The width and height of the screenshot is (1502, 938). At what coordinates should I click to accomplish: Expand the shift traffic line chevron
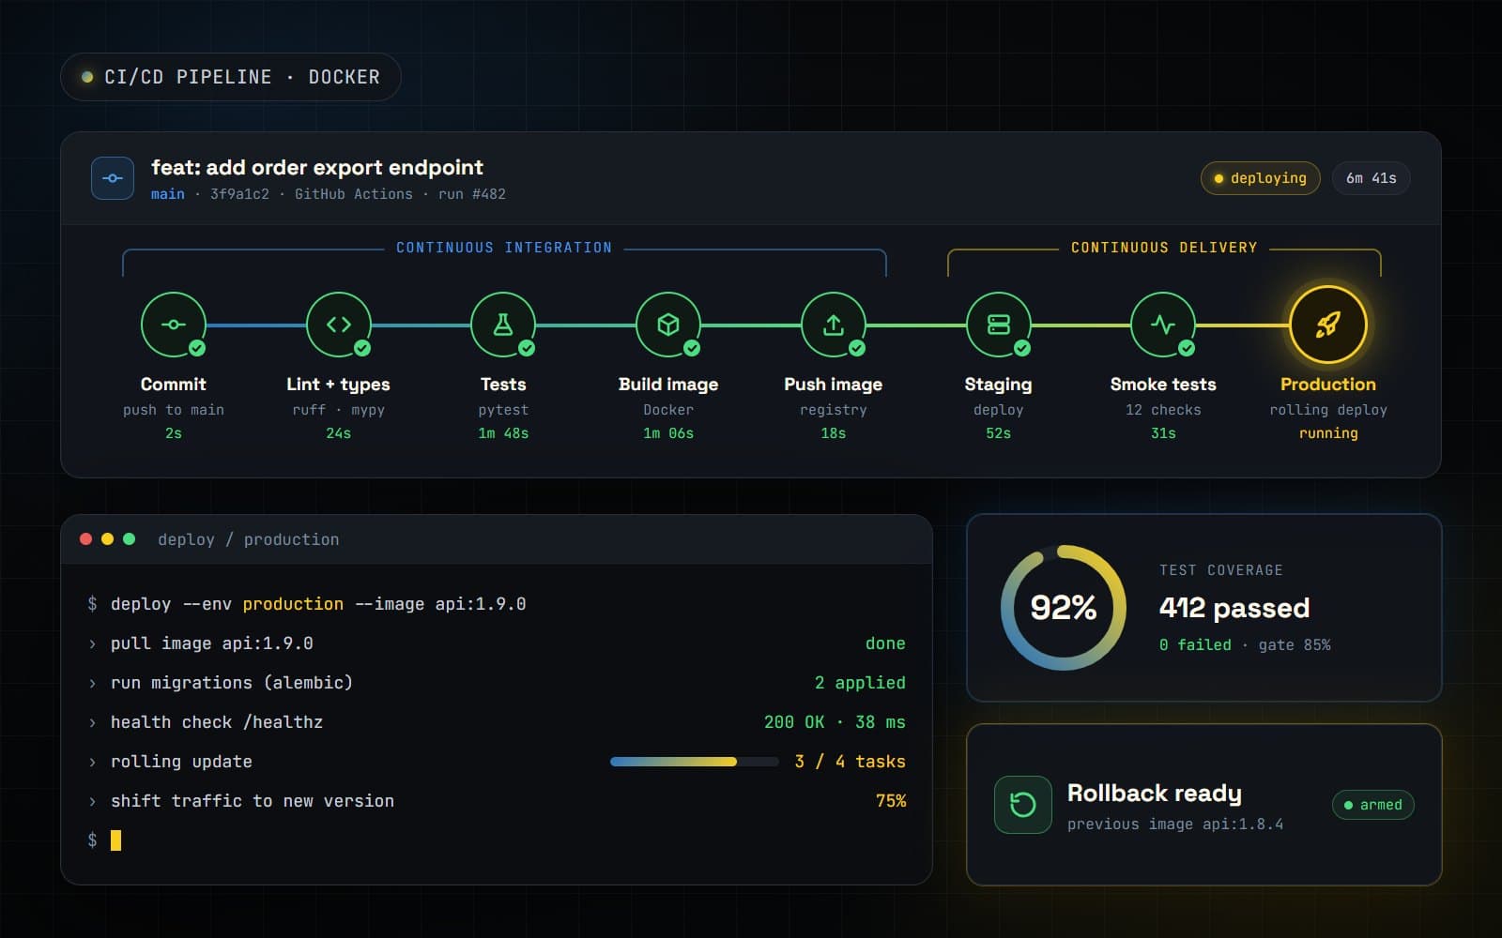[92, 801]
